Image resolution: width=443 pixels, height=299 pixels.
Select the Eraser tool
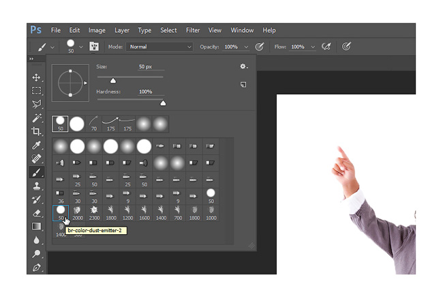36,213
